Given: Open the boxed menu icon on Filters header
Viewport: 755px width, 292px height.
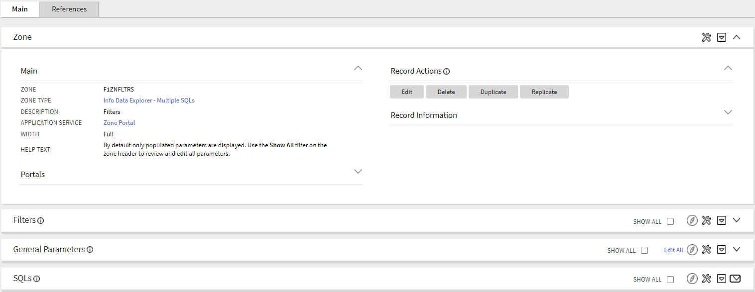Looking at the screenshot, I should 722,220.
